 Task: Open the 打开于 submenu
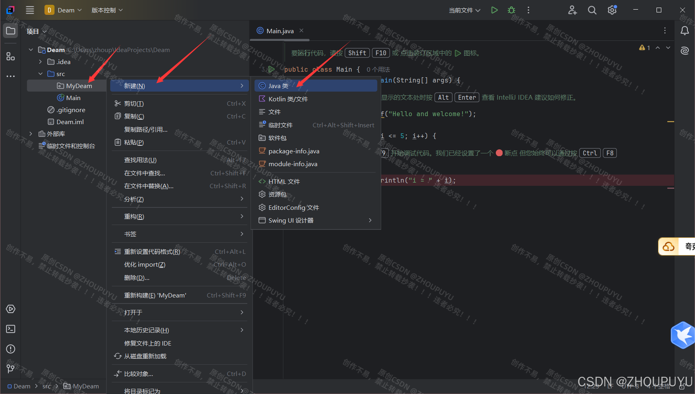[180, 312]
